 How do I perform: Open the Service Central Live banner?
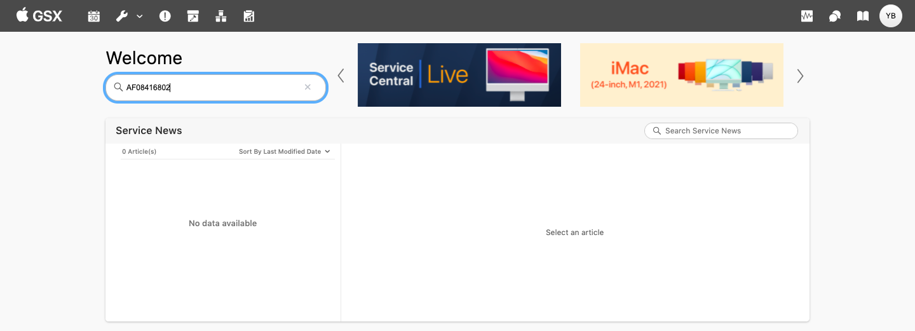point(459,74)
